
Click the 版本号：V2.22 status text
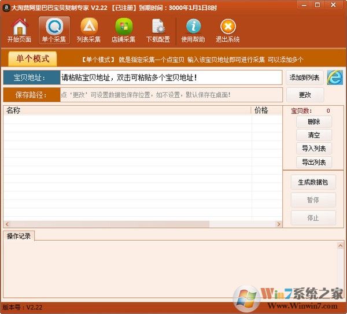click(x=23, y=307)
